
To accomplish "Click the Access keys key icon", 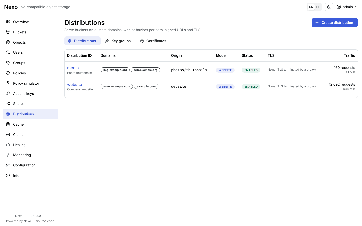I will [x=8, y=94].
